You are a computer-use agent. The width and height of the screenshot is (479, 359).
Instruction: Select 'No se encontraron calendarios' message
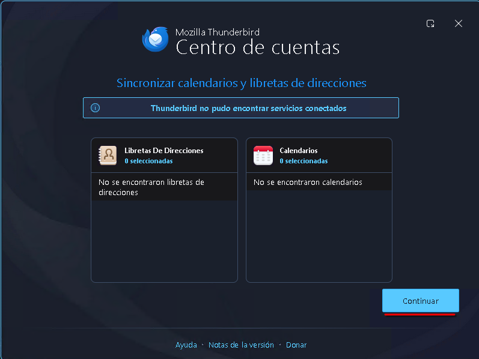click(308, 182)
